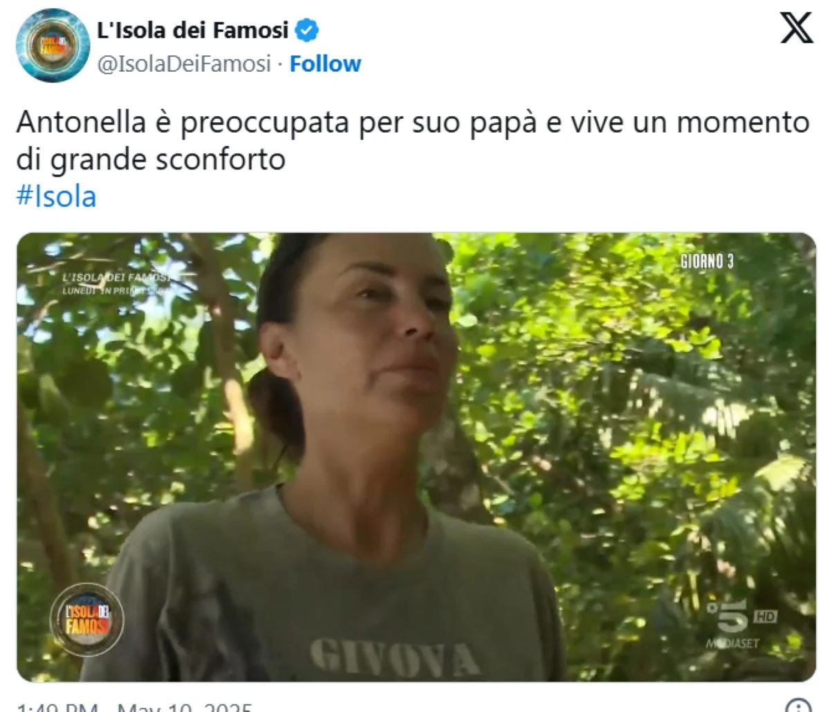Follow the @IsolaDeiFamosi account

[x=325, y=64]
